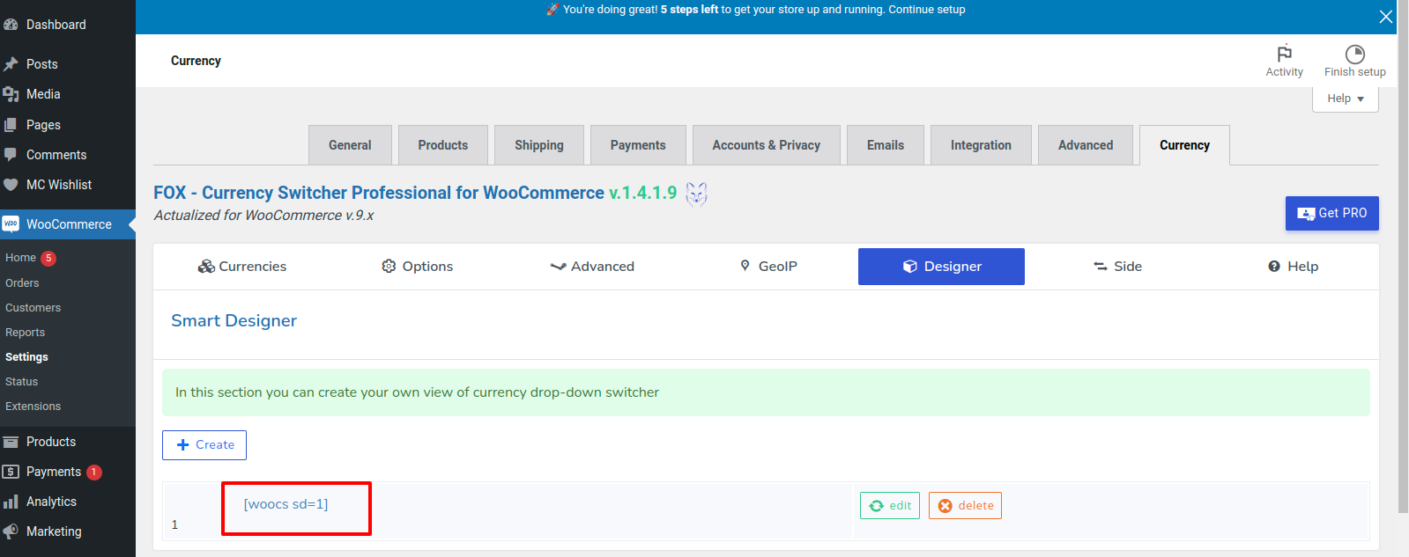1409x557 pixels.
Task: Click the page vertical scrollbar
Action: [x=1403, y=255]
